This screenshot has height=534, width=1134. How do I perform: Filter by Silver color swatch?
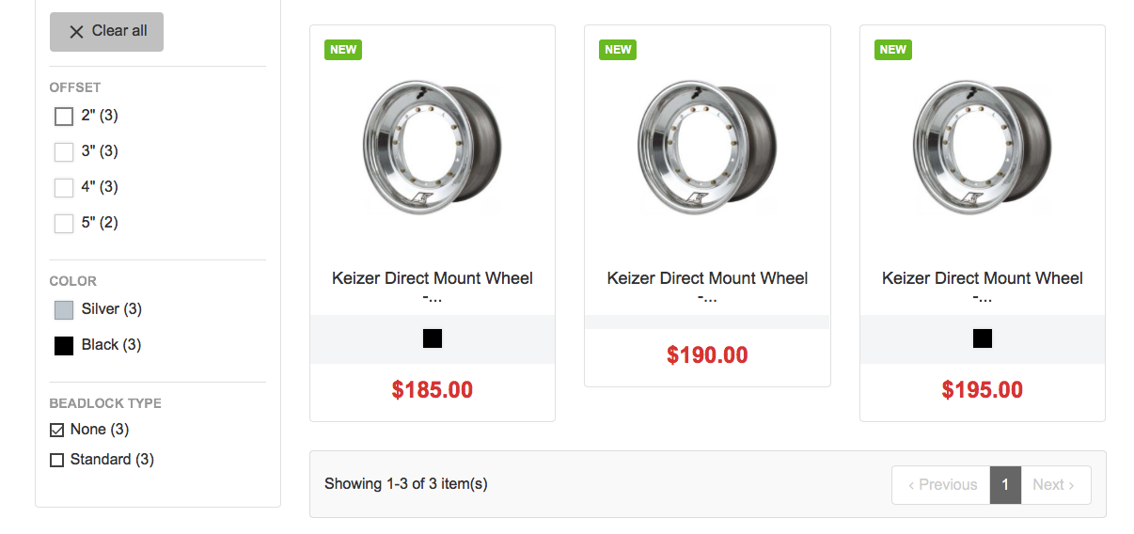click(x=64, y=310)
